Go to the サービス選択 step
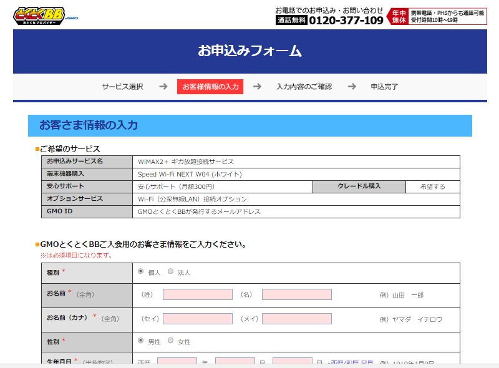This screenshot has height=368, width=499. (122, 87)
